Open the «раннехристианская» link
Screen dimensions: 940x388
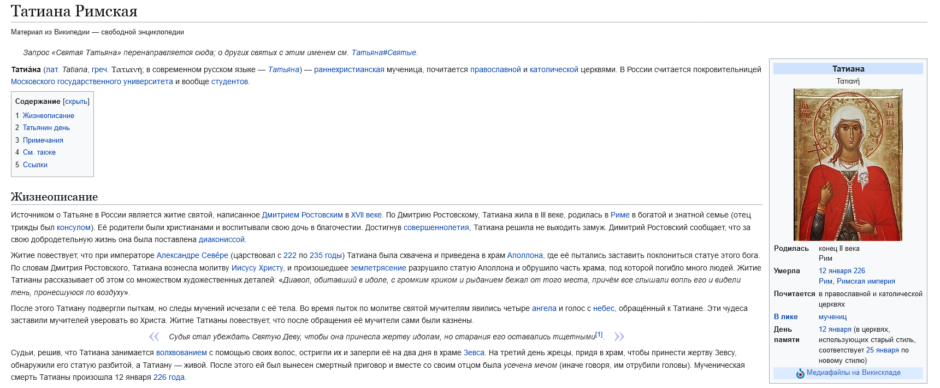[349, 70]
